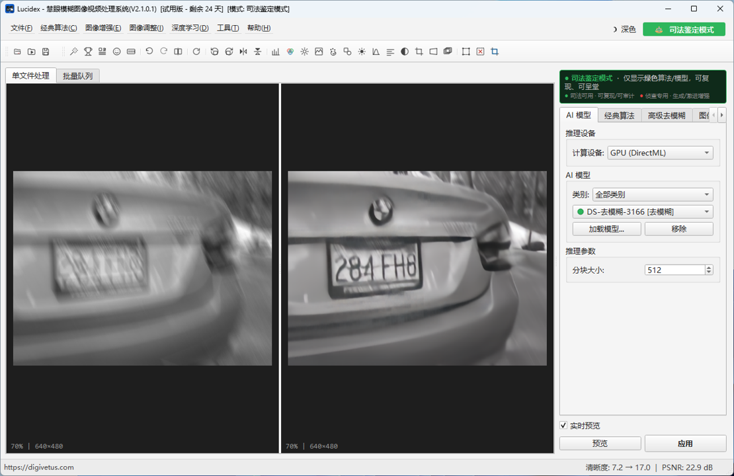
Task: Open the 帮助(H) menu
Action: pos(259,28)
